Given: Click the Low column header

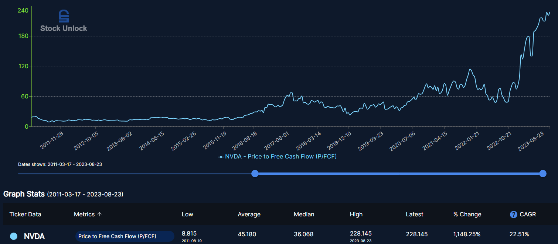Looking at the screenshot, I should [x=187, y=214].
